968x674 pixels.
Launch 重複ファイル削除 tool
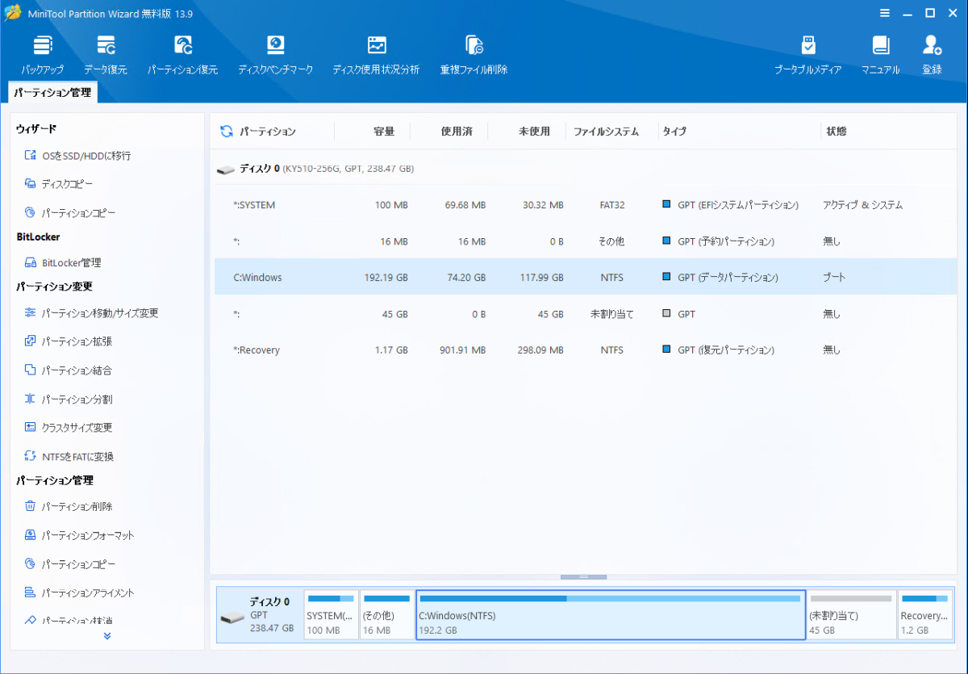click(x=474, y=55)
